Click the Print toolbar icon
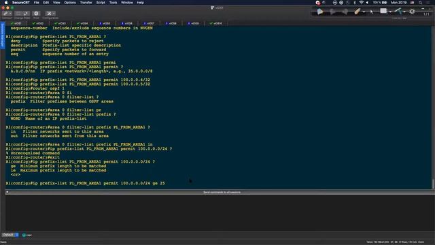The width and height of the screenshot is (435, 245). click(36, 14)
